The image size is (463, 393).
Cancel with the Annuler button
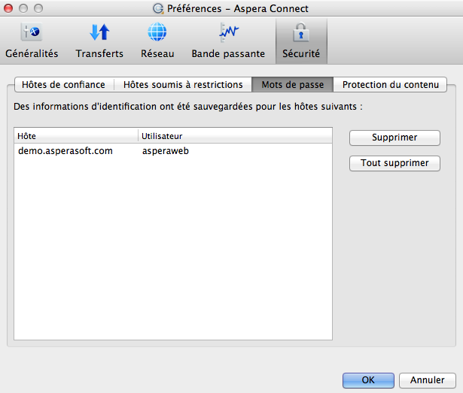428,380
